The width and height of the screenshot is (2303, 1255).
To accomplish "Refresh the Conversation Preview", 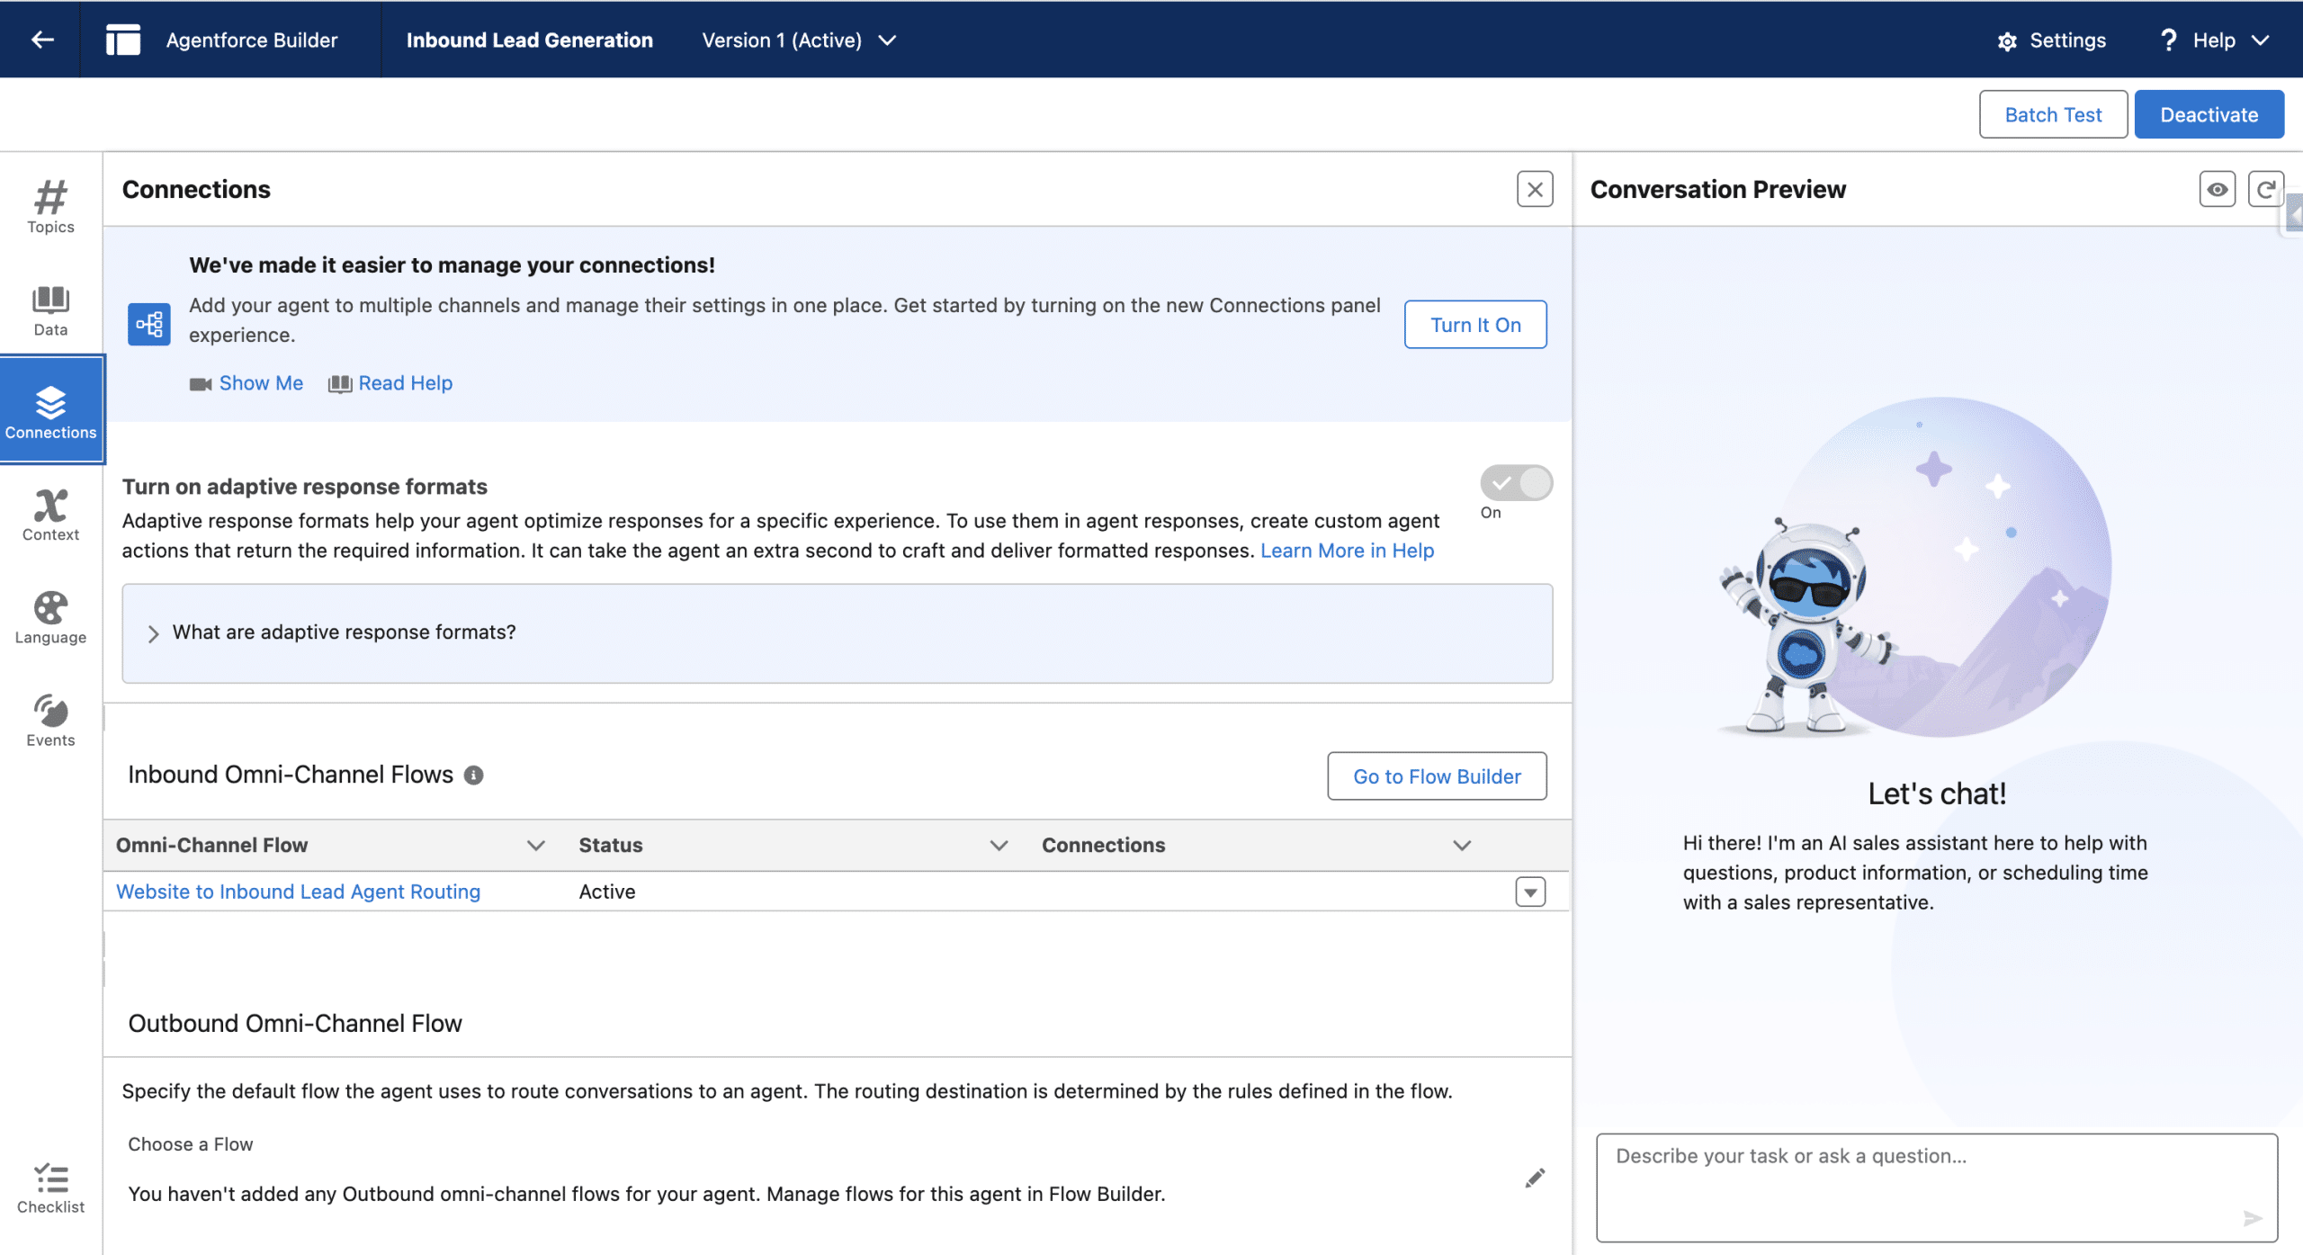I will [2265, 190].
